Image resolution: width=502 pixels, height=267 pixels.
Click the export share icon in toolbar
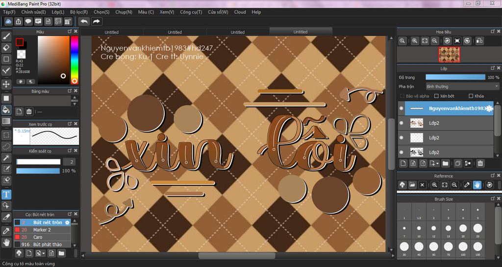pyautogui.click(x=19, y=22)
